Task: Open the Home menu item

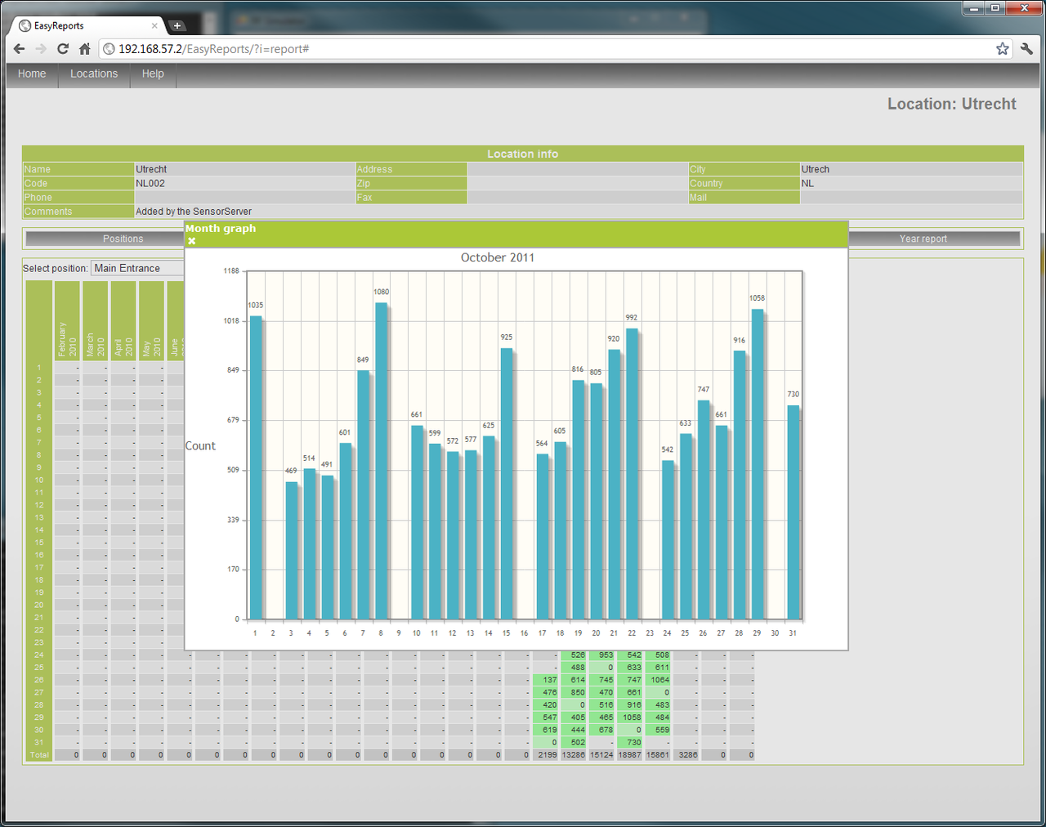Action: pos(32,74)
